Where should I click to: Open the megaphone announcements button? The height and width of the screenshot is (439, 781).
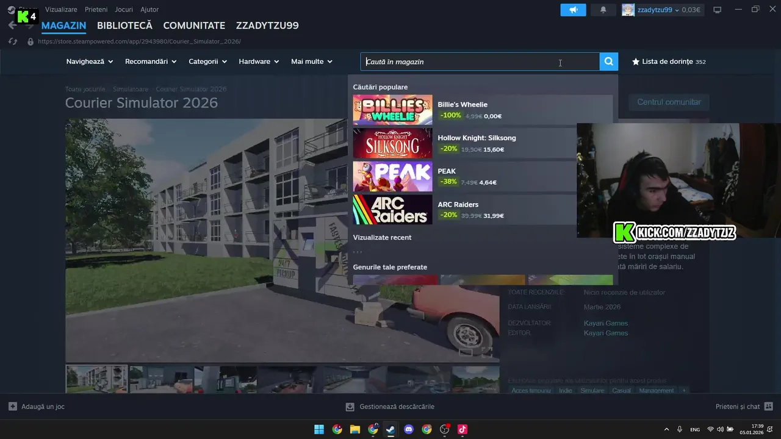tap(574, 10)
